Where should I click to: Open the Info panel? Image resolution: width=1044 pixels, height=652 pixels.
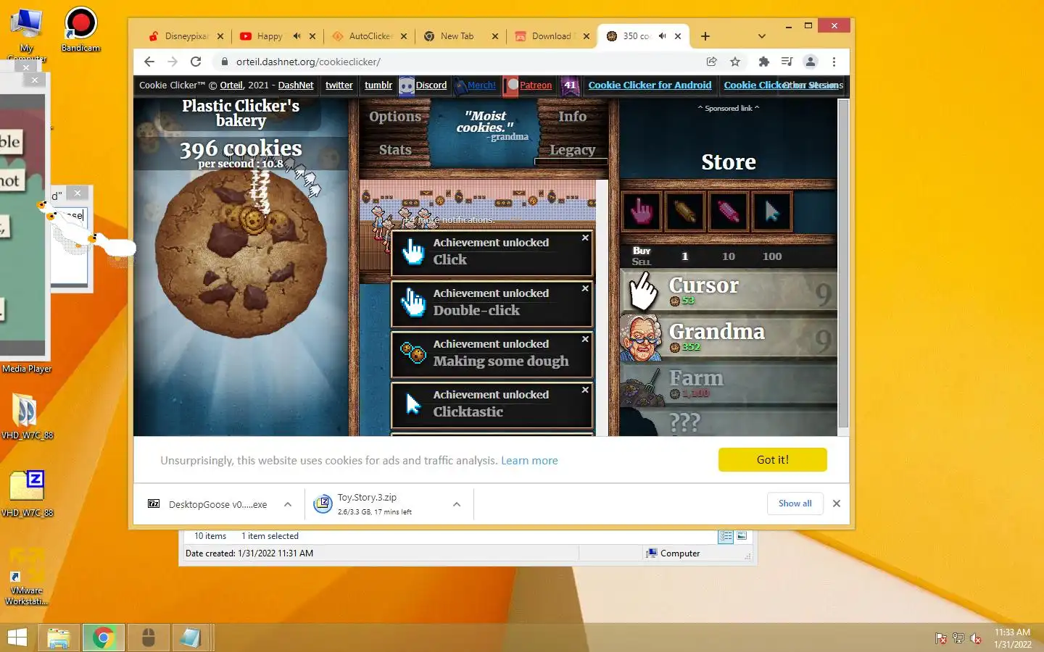[572, 117]
